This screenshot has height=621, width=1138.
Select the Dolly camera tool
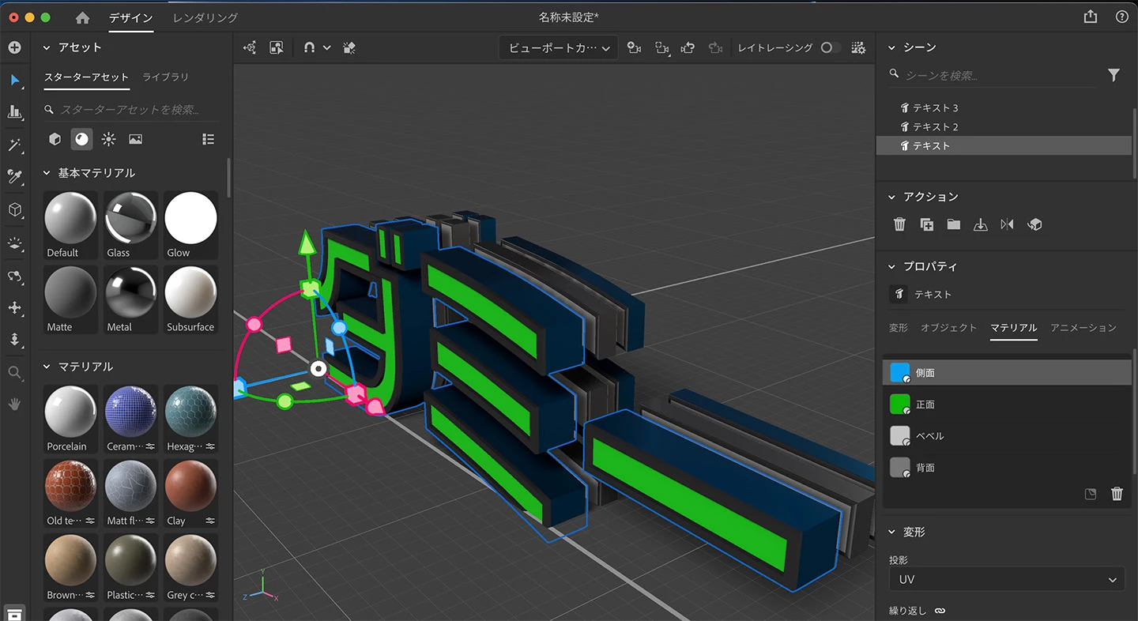point(14,340)
